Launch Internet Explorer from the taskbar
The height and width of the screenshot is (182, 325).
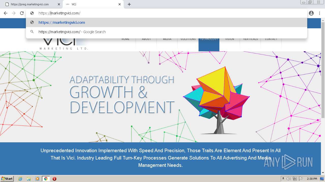tap(20, 179)
